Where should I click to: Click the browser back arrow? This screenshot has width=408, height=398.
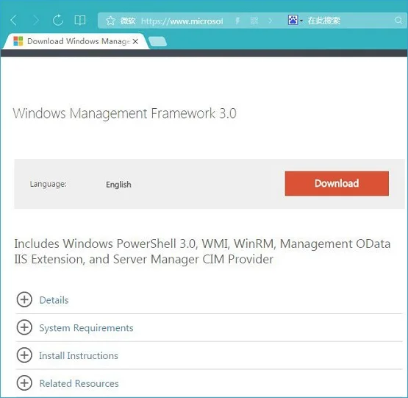point(14,21)
